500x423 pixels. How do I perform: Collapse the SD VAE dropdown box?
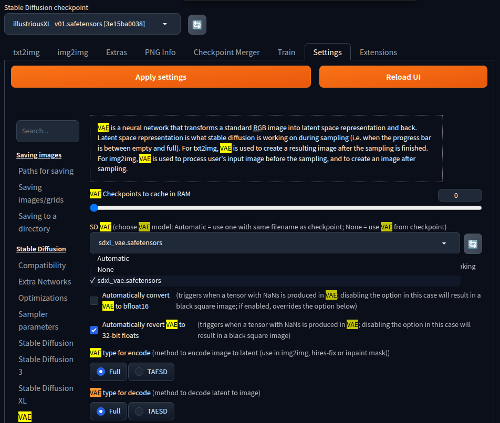[275, 242]
